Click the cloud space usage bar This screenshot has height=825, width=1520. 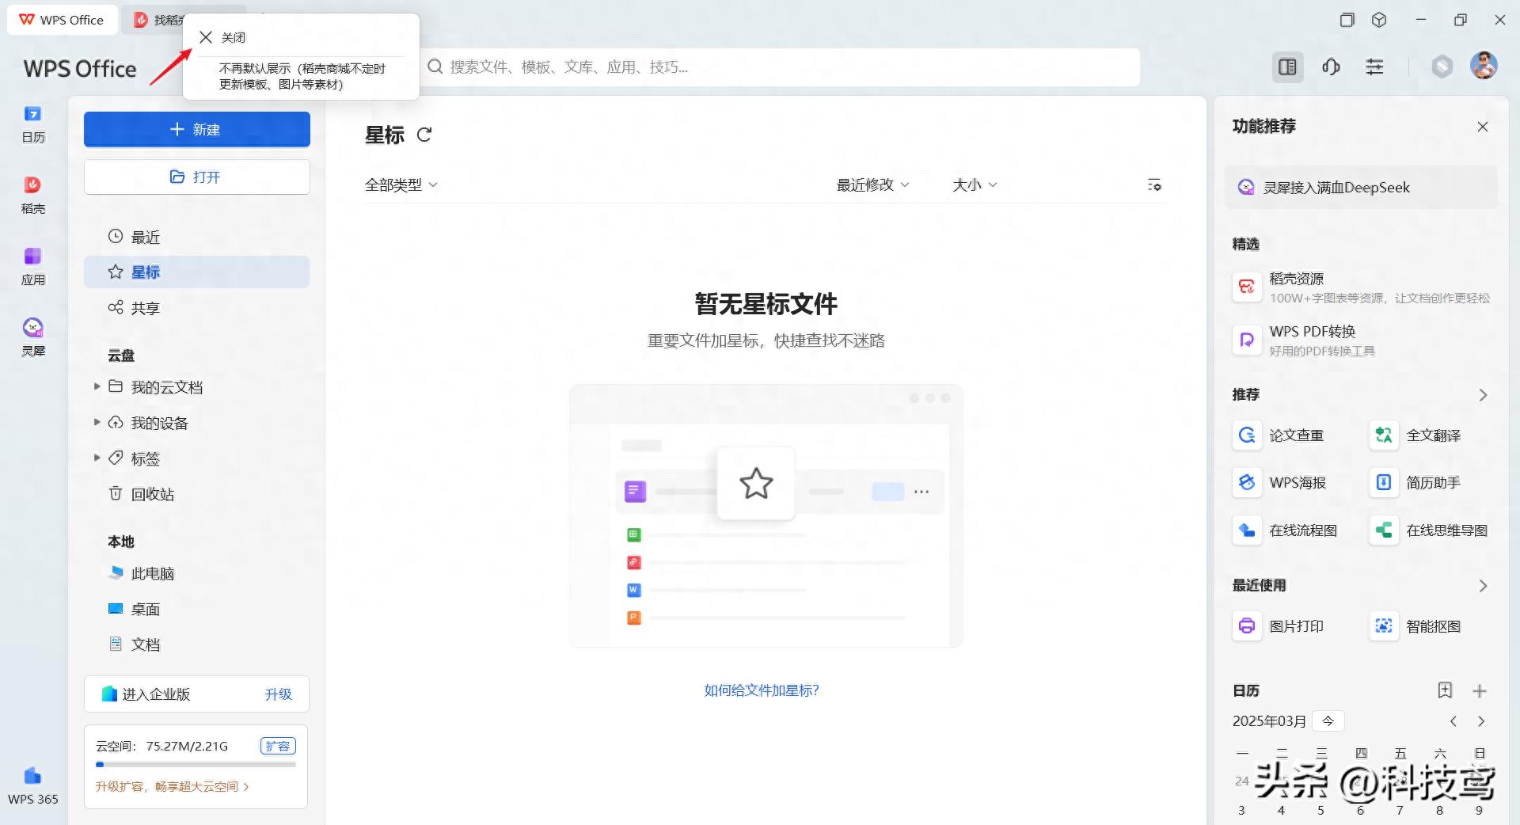[196, 765]
